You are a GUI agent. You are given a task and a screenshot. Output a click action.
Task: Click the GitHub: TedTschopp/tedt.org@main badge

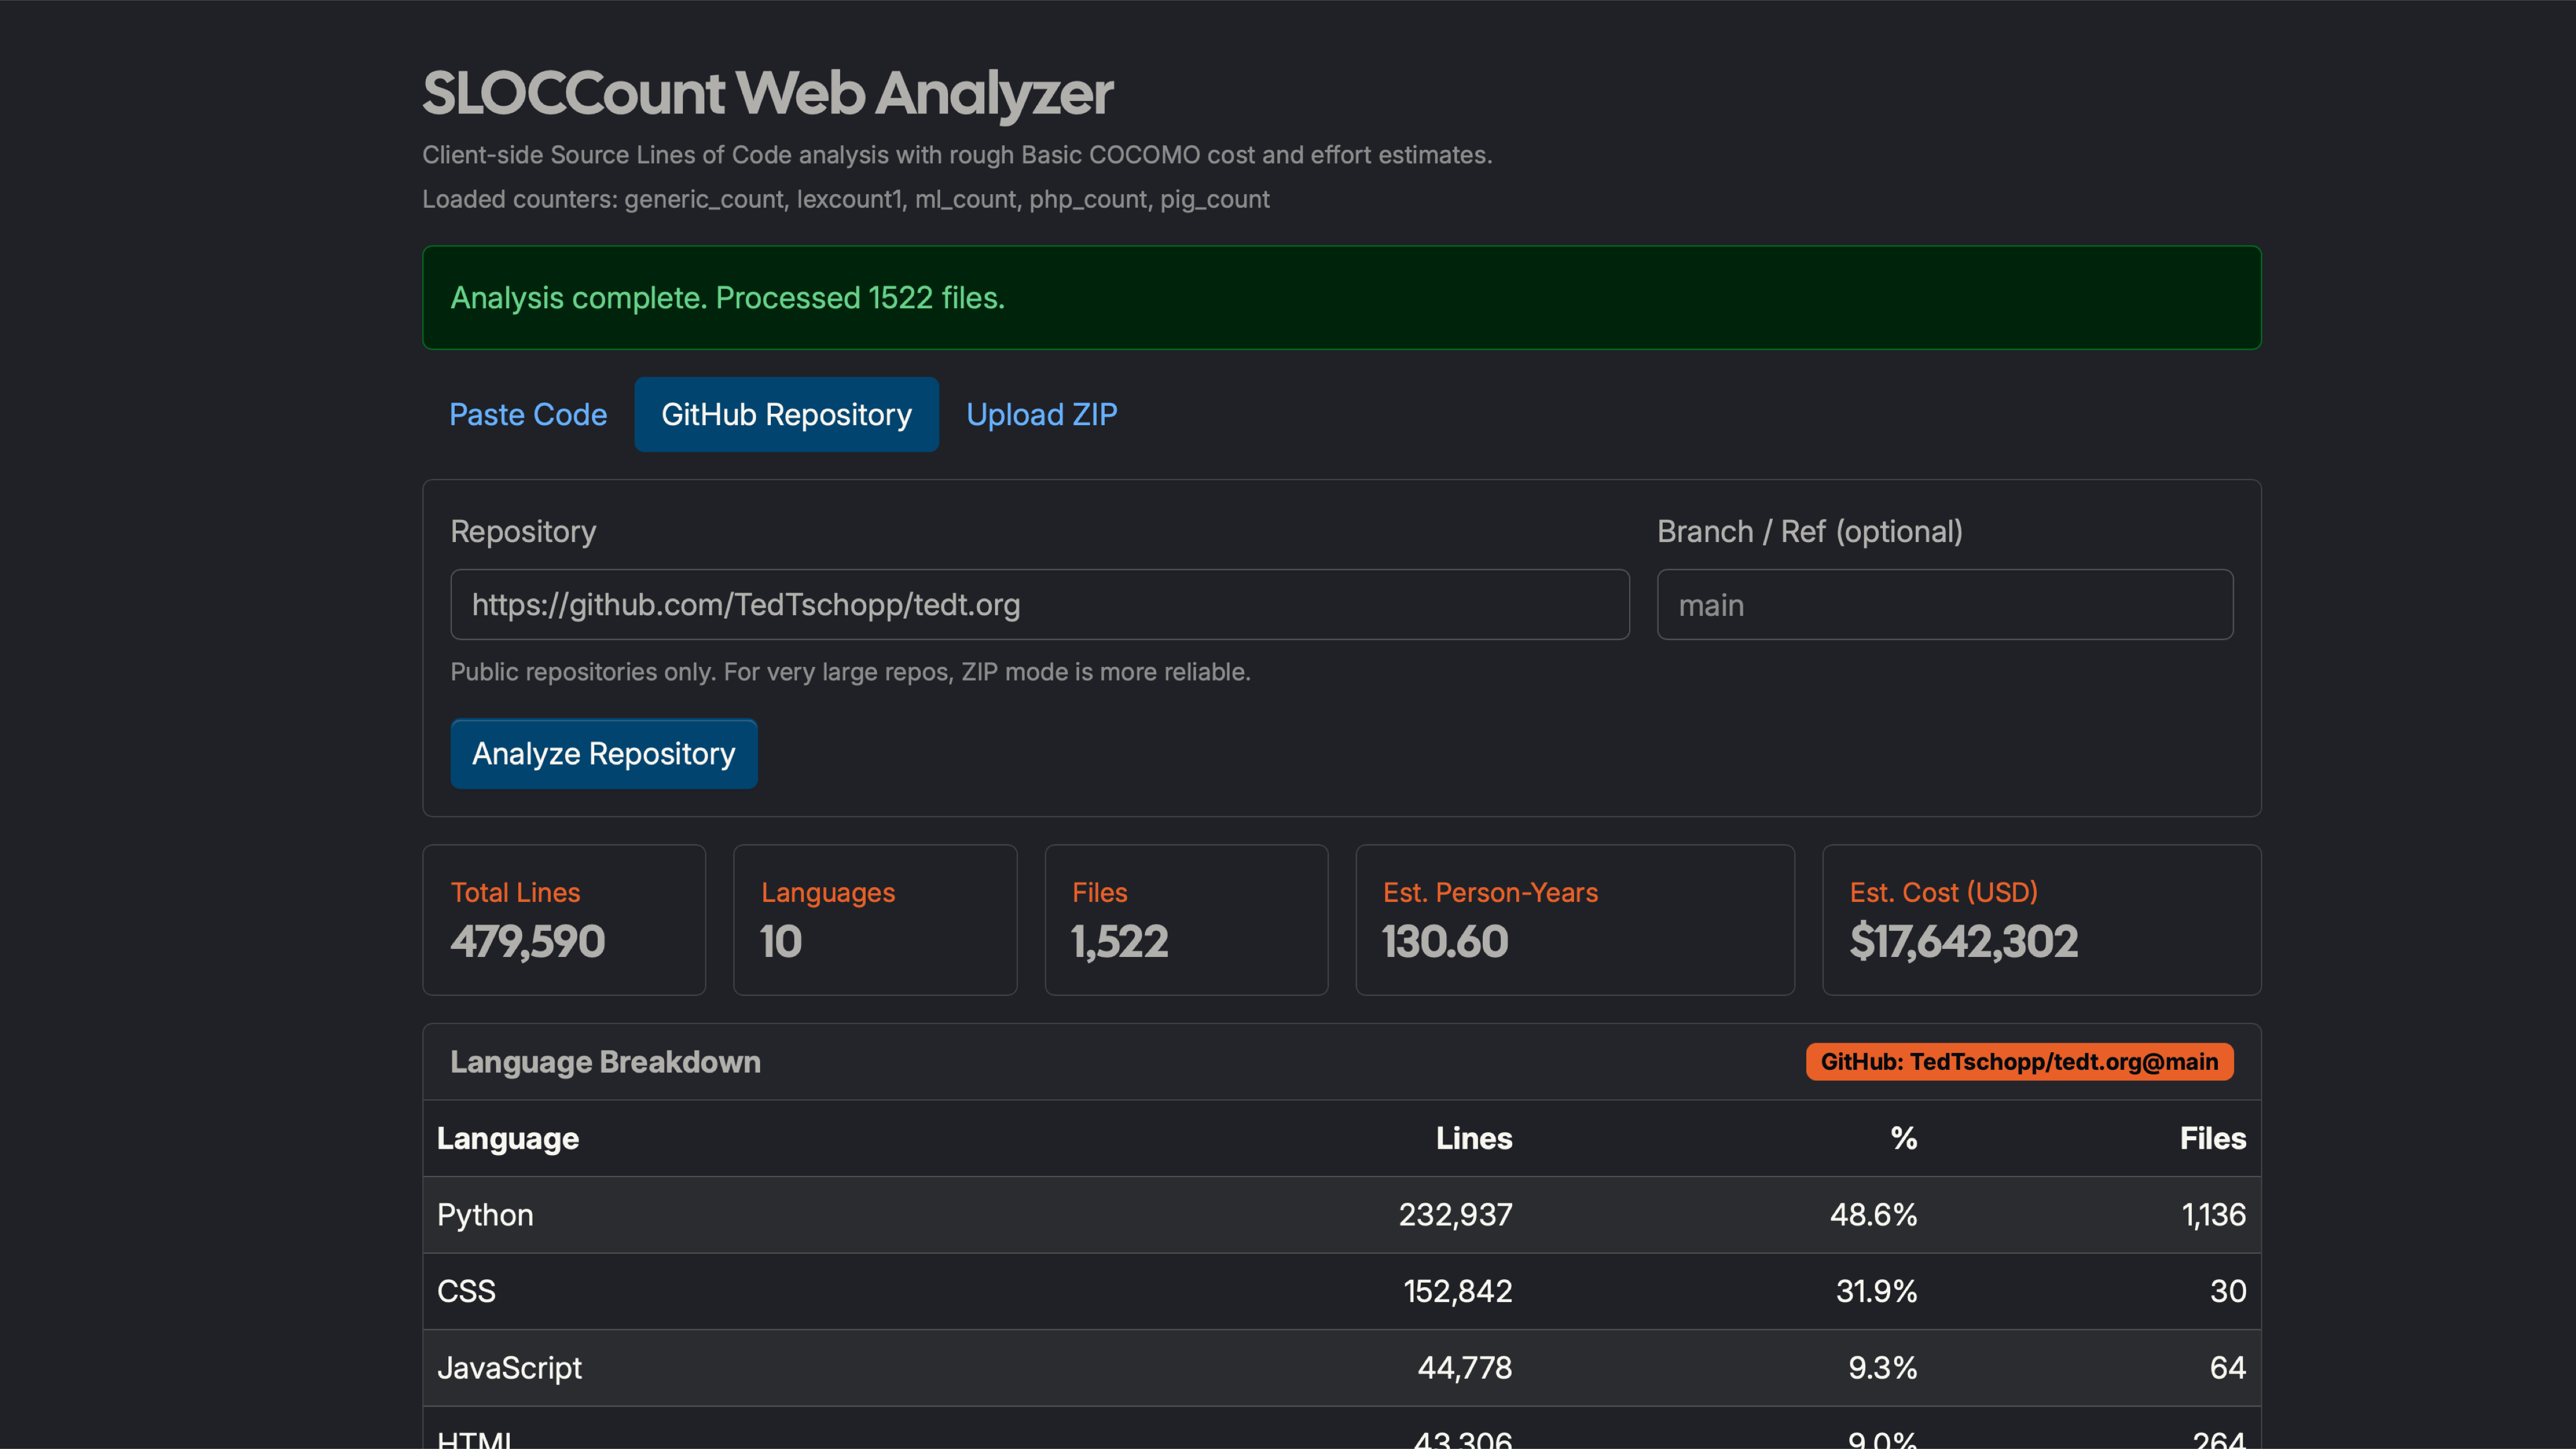[x=2019, y=1061]
